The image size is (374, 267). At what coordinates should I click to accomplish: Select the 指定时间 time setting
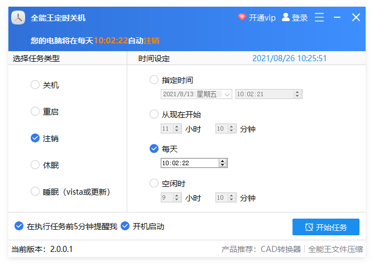(x=154, y=80)
